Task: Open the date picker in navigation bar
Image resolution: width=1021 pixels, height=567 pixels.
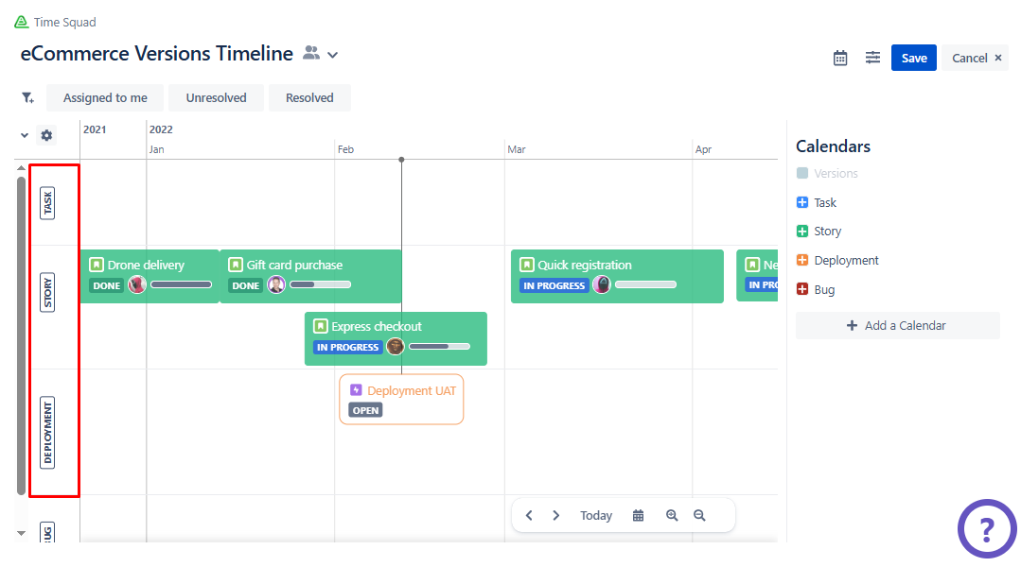Action: pos(639,515)
